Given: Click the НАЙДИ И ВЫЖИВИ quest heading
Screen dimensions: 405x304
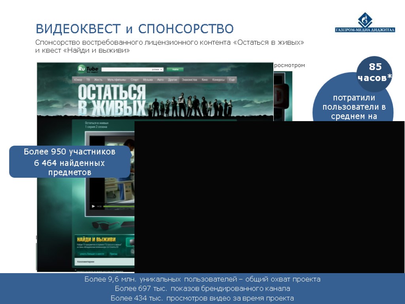Looking at the screenshot, I should 97,239.
